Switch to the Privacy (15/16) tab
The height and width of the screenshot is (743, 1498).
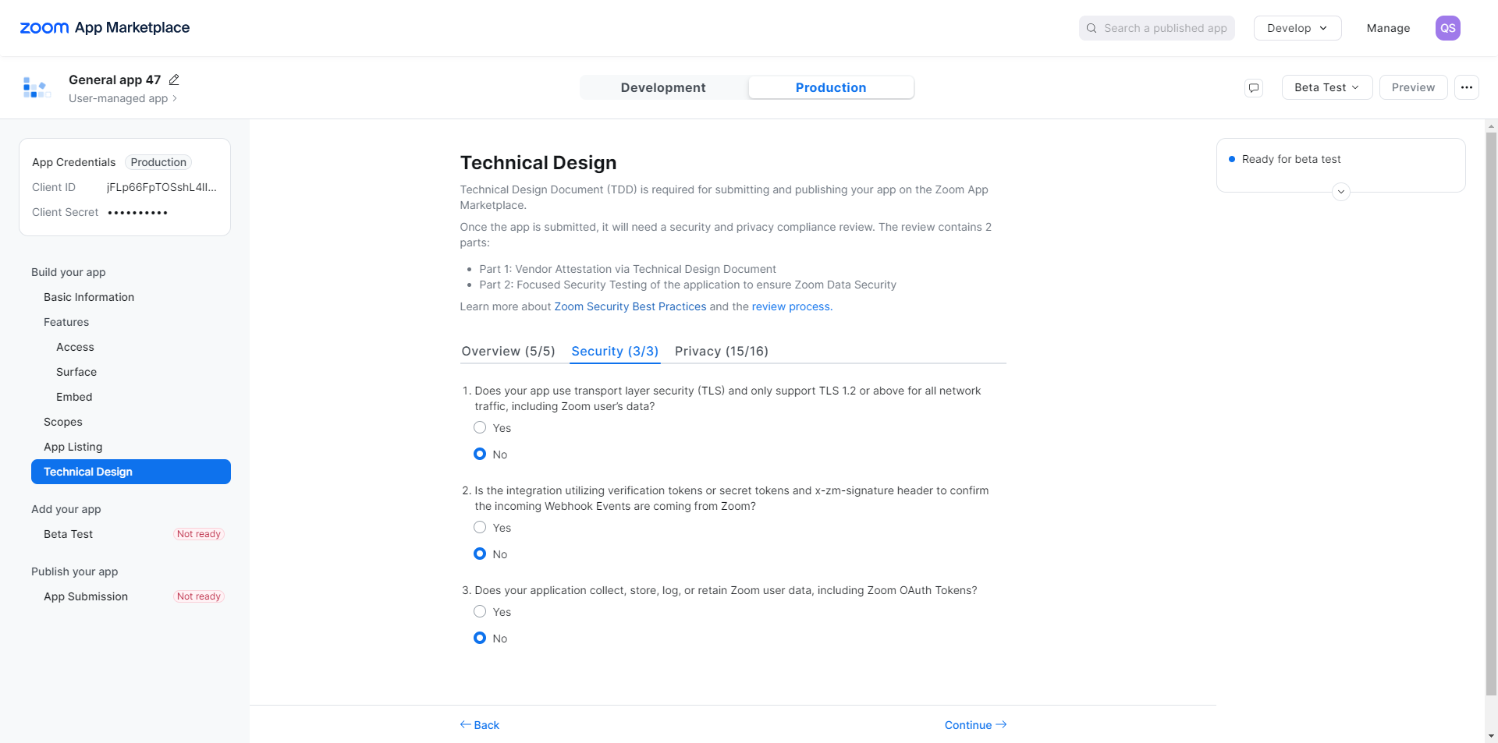coord(721,352)
